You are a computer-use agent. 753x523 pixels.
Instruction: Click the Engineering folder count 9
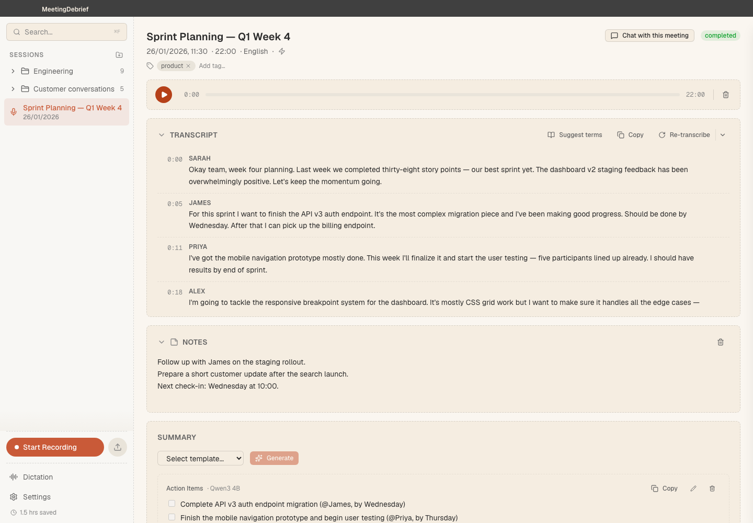(x=122, y=71)
